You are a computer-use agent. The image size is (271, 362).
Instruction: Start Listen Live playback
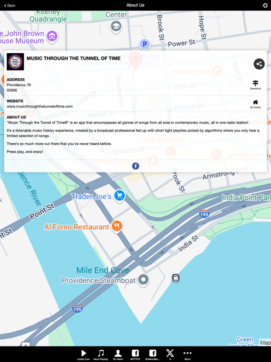[x=83, y=354]
